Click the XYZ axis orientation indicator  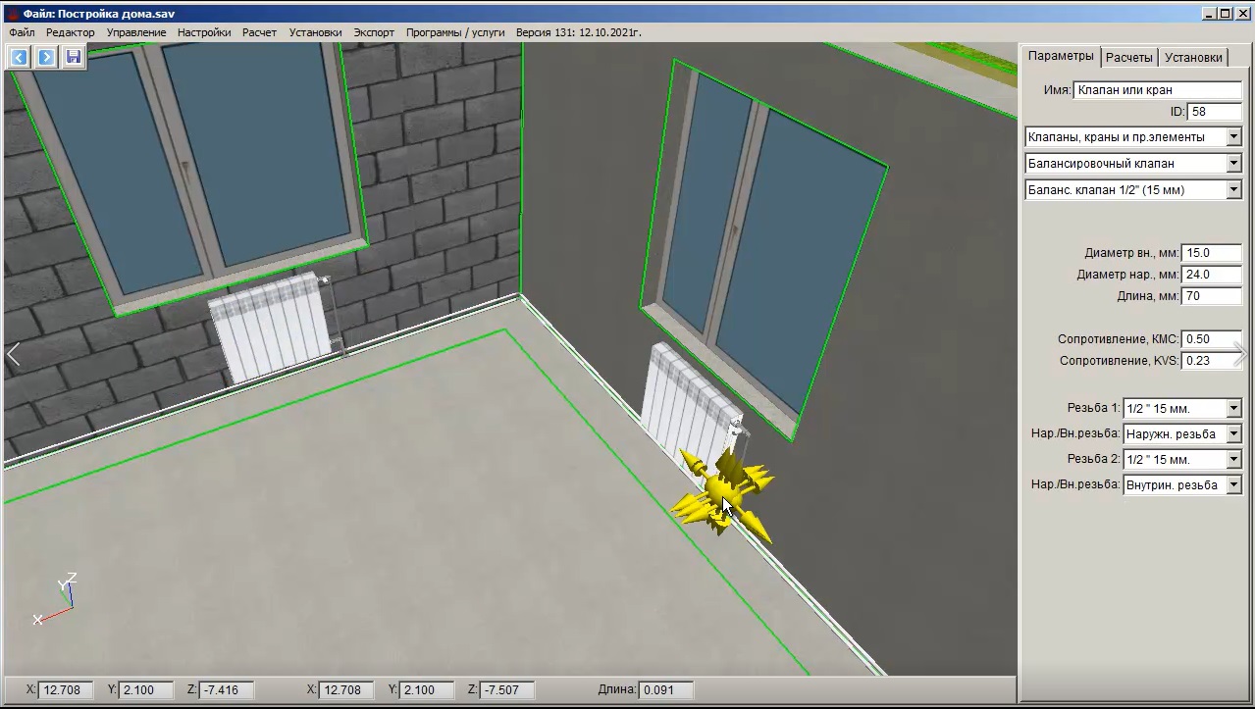[54, 599]
